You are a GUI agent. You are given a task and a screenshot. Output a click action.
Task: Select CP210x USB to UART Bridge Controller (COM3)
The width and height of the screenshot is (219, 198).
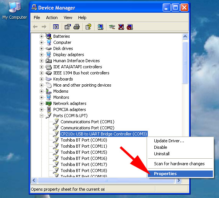click(x=104, y=134)
